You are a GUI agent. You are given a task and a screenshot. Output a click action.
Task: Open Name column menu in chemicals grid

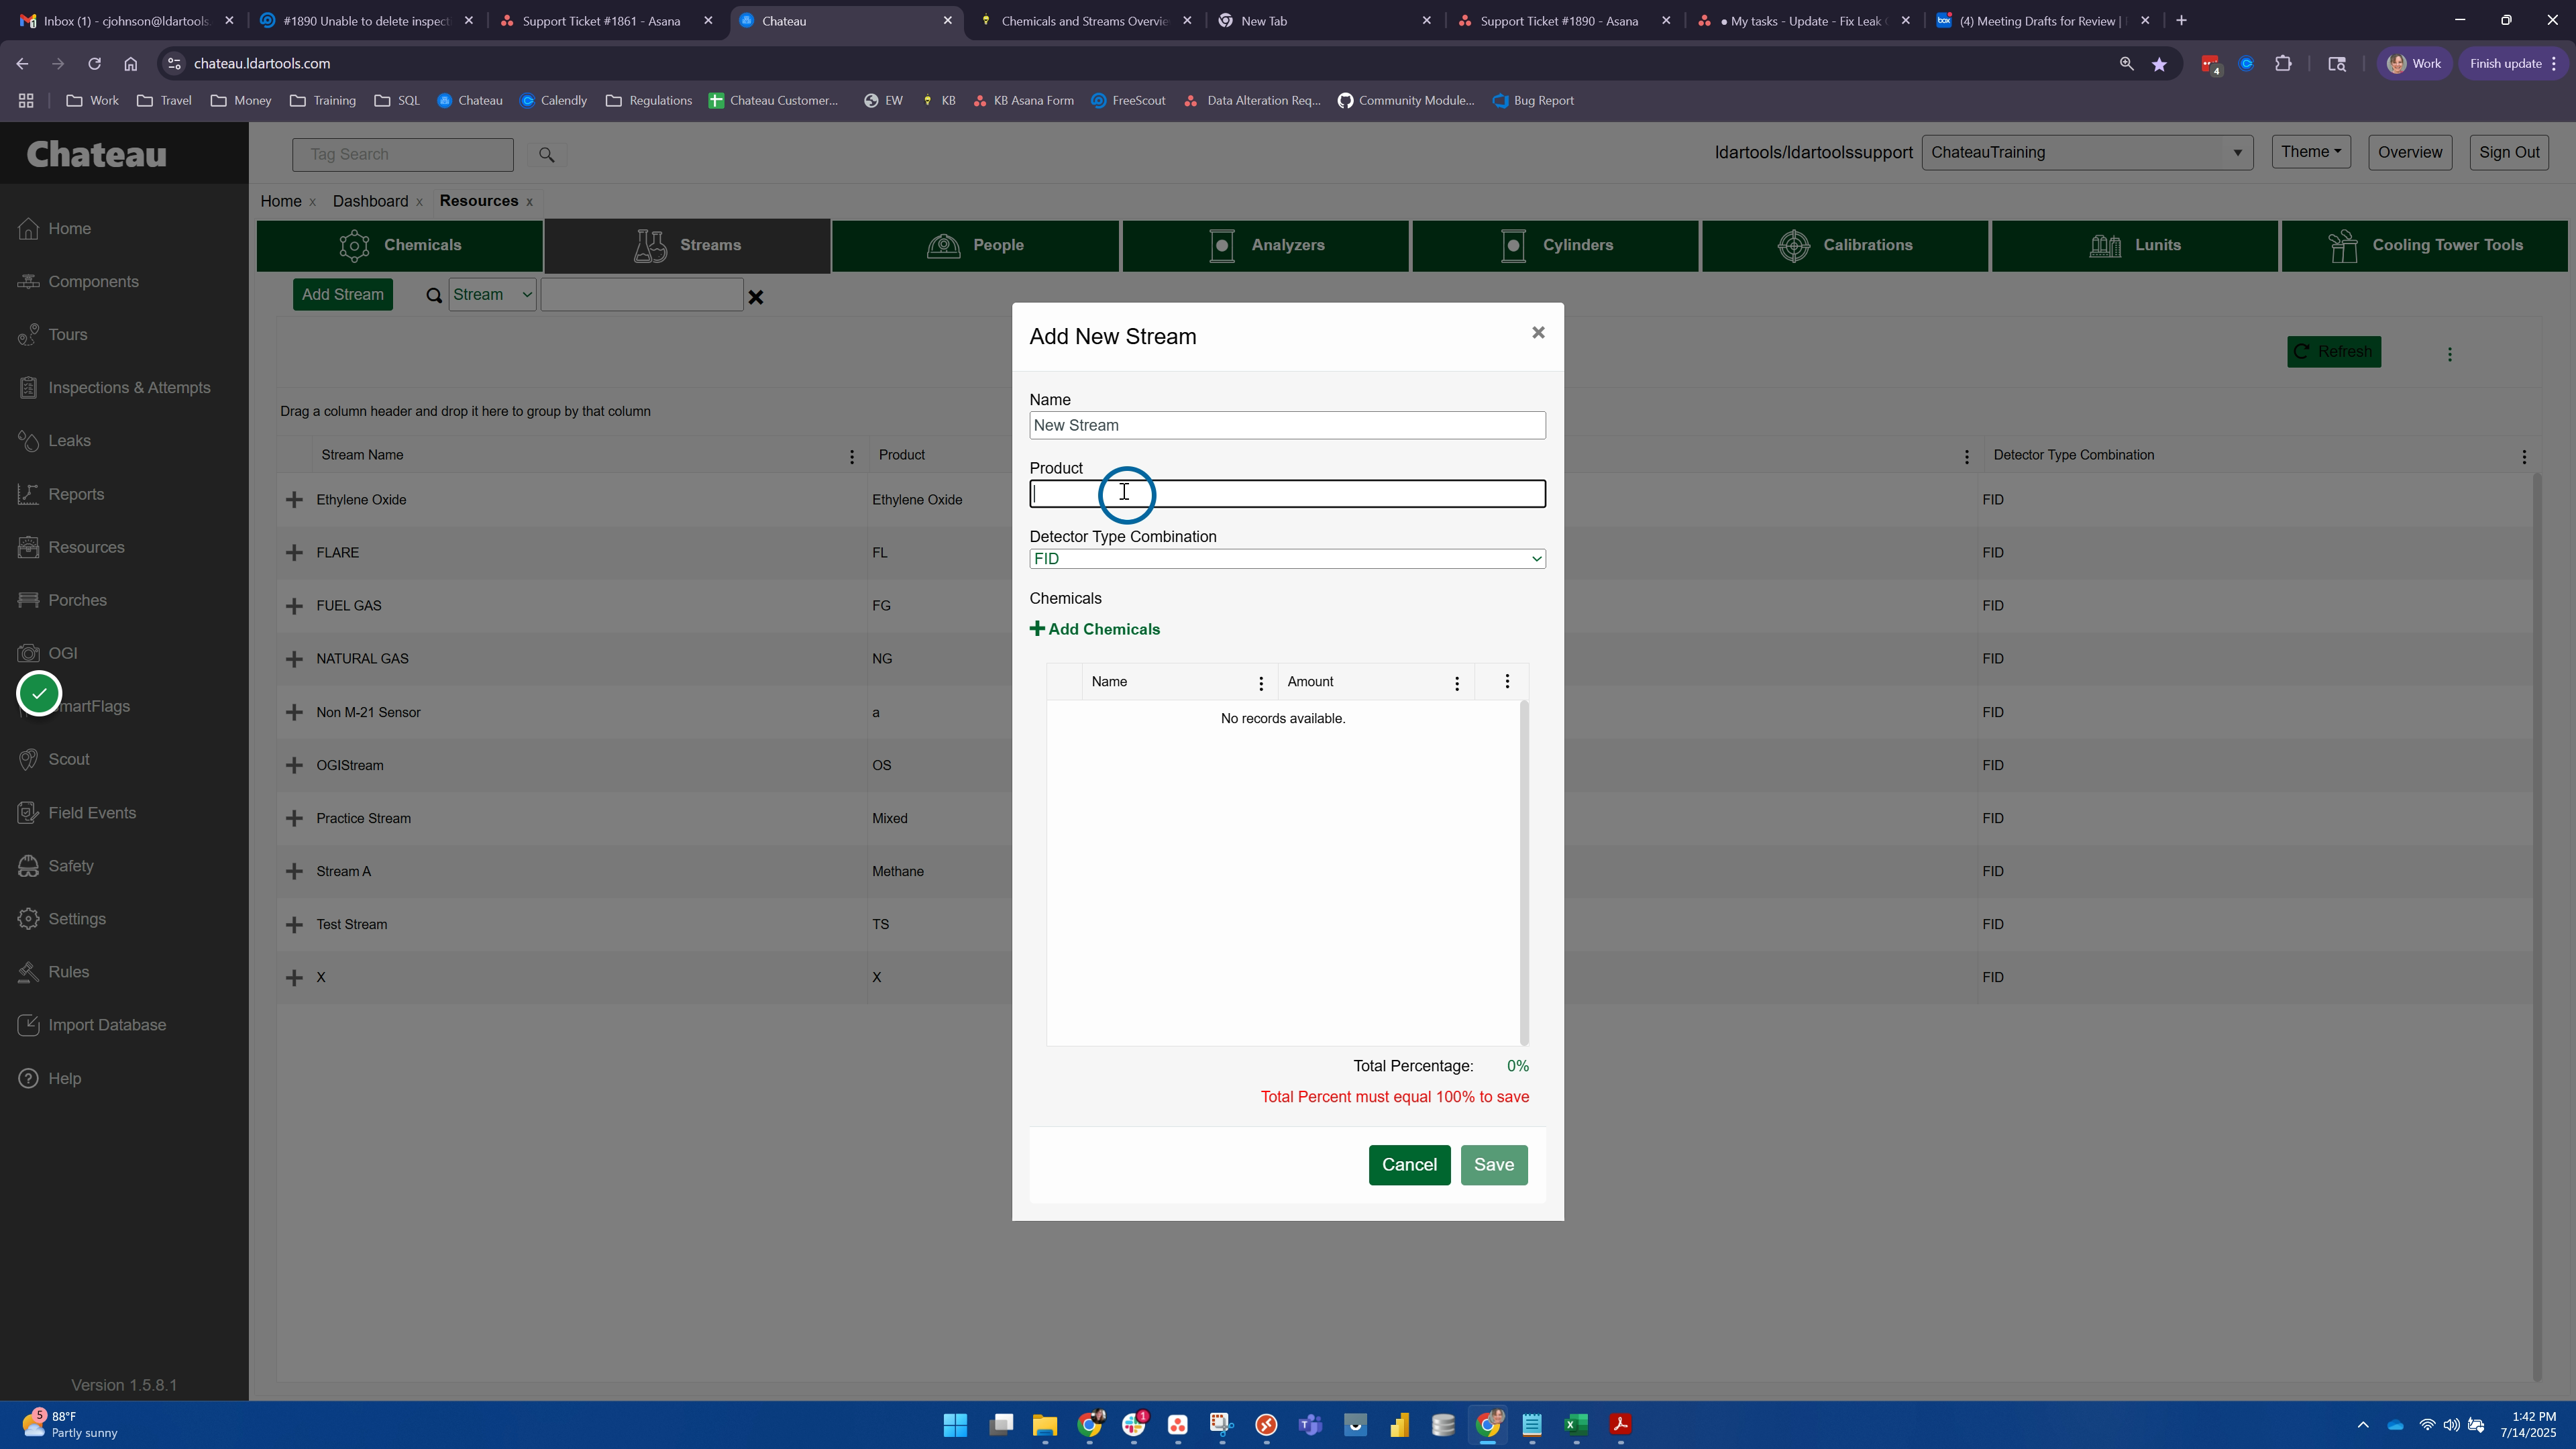coord(1261,683)
